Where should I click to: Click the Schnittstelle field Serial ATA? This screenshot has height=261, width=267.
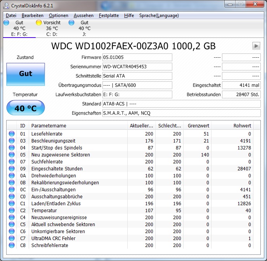[x=137, y=76]
